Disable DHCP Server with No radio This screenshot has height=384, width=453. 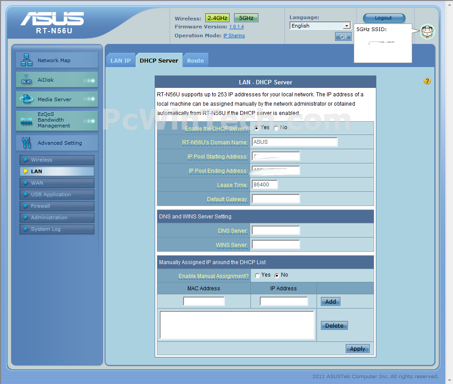pyautogui.click(x=276, y=128)
